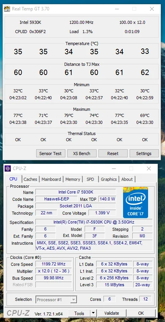The width and height of the screenshot is (165, 322).
Task: Click the CPU-Z title bar icon
Action: pyautogui.click(x=8, y=169)
